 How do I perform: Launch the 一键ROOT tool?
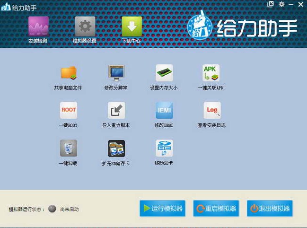click(68, 110)
